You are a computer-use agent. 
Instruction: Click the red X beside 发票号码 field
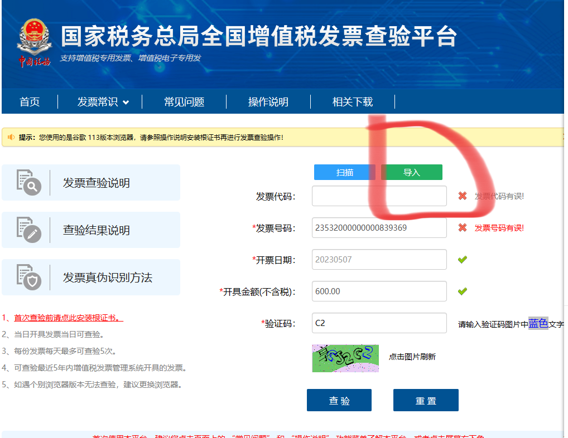[x=462, y=228]
